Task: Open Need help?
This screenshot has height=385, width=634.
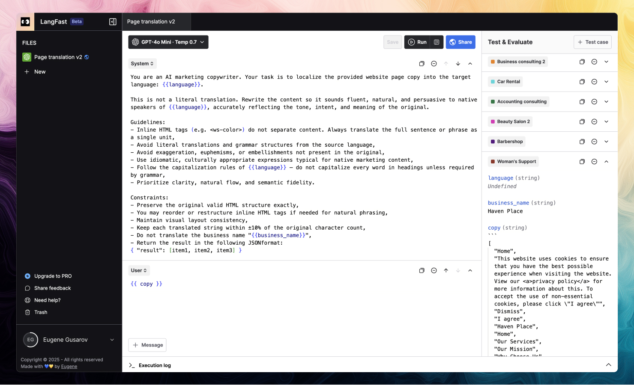Action: pyautogui.click(x=43, y=300)
